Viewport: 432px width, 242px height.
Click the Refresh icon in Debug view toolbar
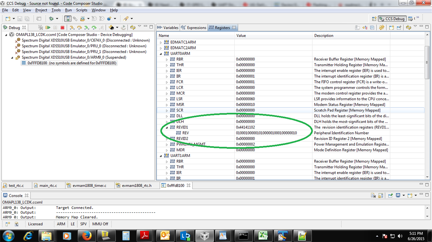point(132,27)
